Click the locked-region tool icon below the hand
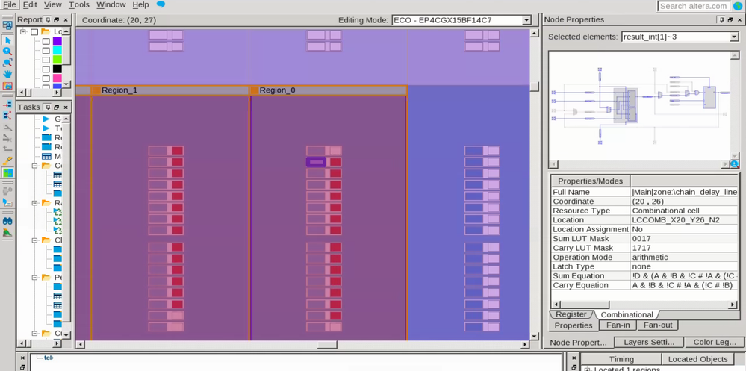 click(x=7, y=86)
